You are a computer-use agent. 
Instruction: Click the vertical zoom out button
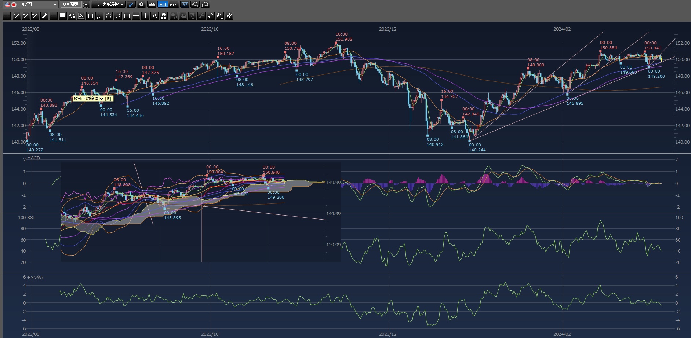195,4
